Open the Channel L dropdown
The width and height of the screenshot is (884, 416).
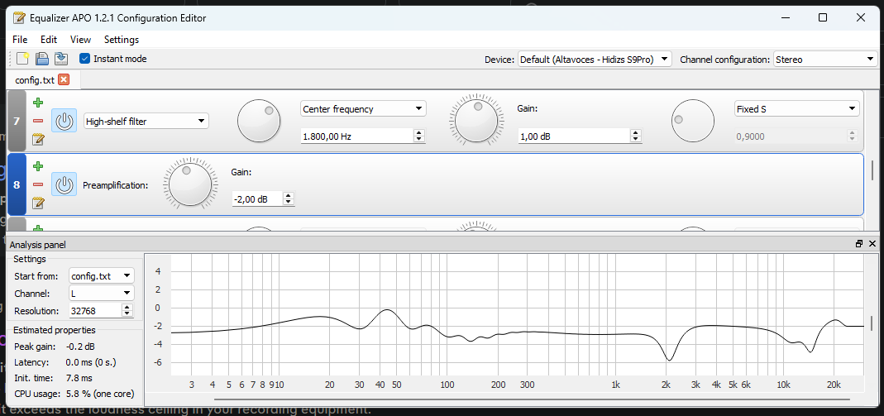[x=102, y=293]
